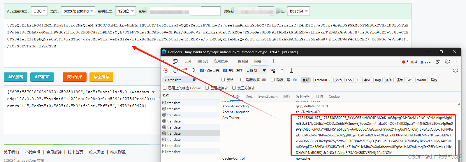The width and height of the screenshot is (466, 162).
Task: Show the 4 warnings indicator
Action: tap(414, 62)
